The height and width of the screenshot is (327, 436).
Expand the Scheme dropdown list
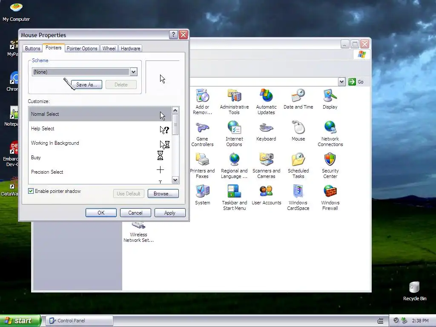click(133, 72)
